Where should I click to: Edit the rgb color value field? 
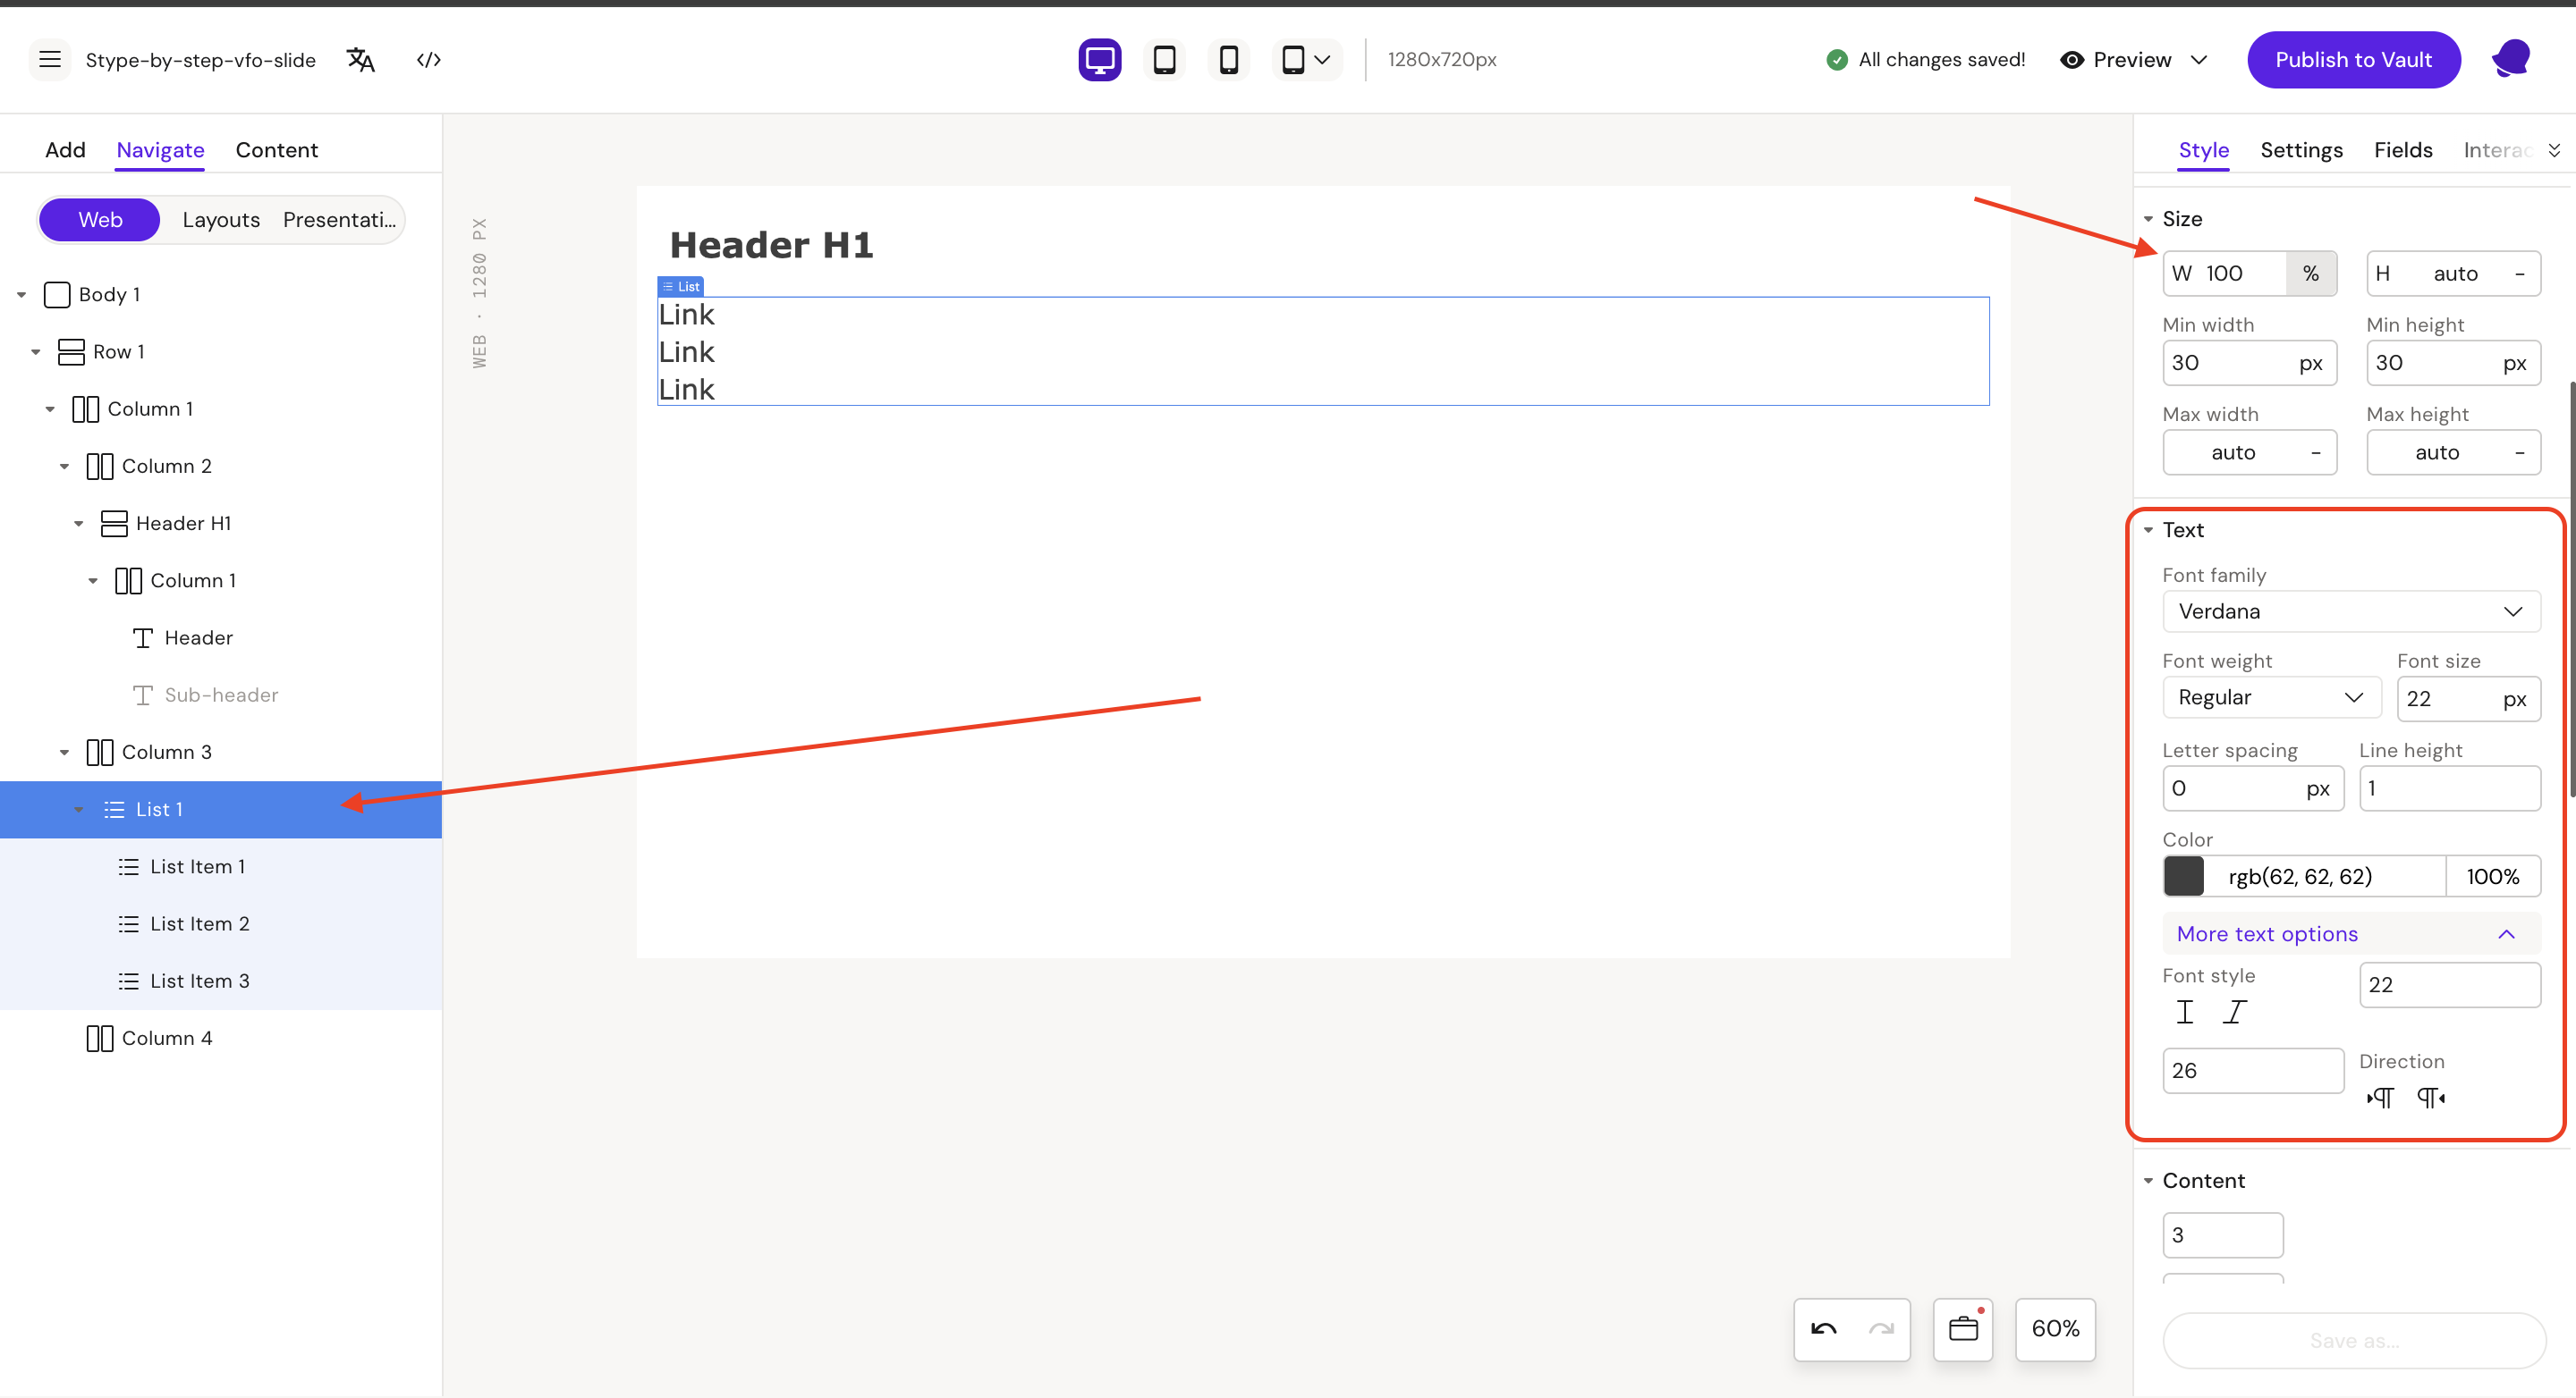(x=2325, y=876)
